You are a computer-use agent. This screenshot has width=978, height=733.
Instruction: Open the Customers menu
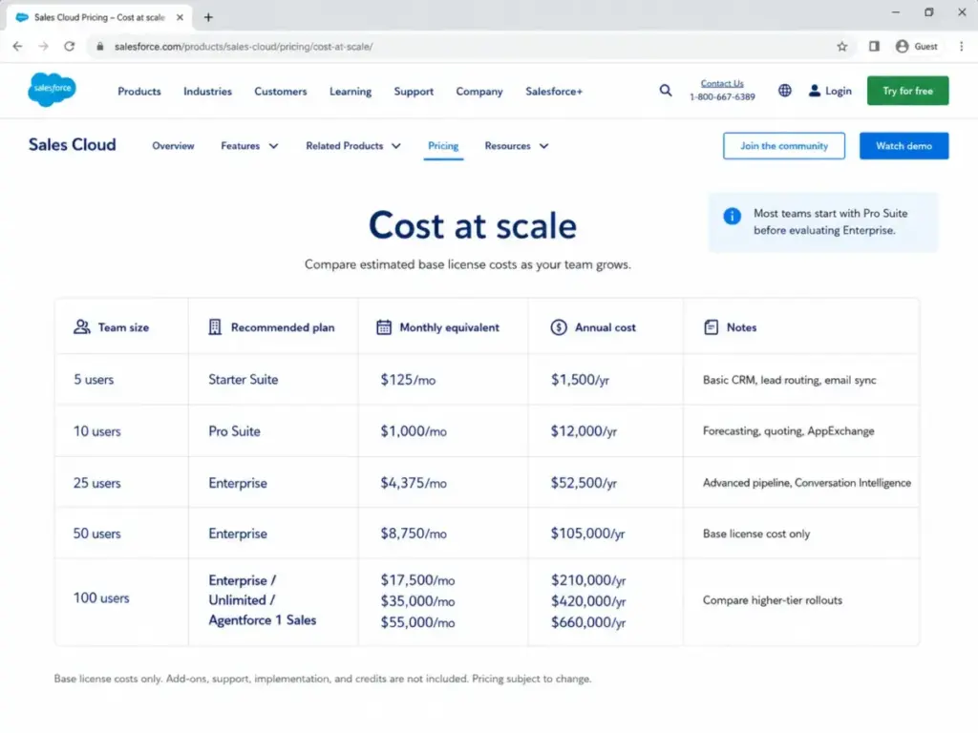[x=281, y=91]
